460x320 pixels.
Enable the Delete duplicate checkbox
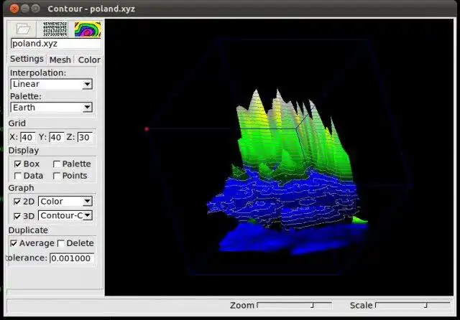tap(60, 243)
